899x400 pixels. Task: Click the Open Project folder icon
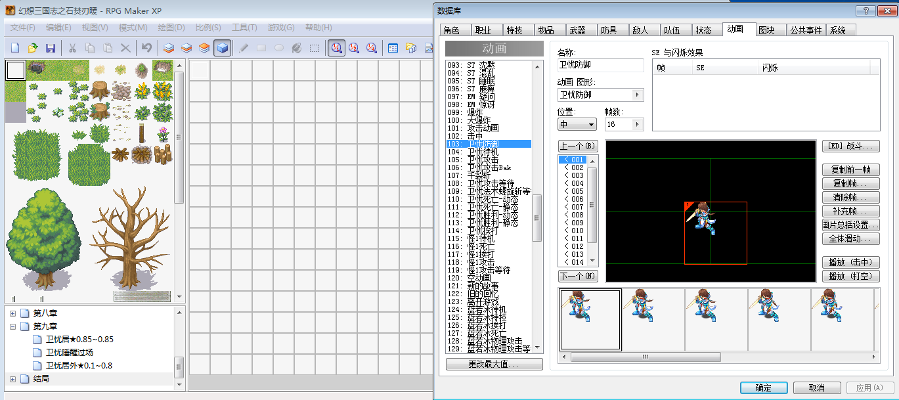point(33,48)
